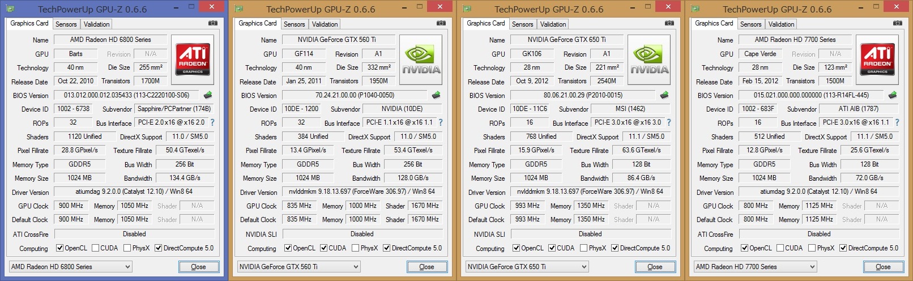Click Subvendor value Sapphire/PCPartner (174B)

pyautogui.click(x=174, y=109)
